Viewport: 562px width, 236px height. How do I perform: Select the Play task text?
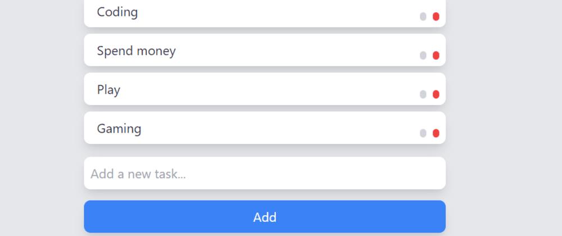(109, 90)
